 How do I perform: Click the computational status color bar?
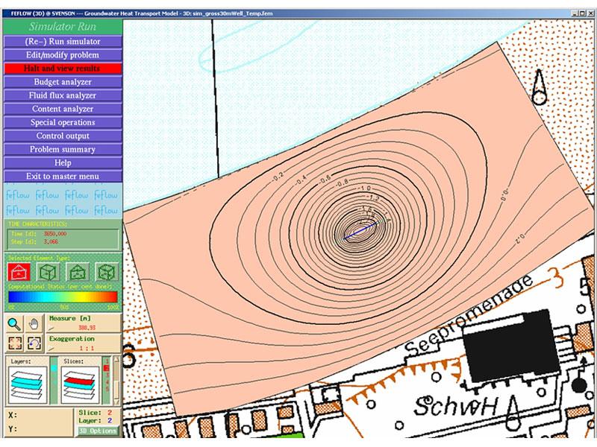pos(62,297)
